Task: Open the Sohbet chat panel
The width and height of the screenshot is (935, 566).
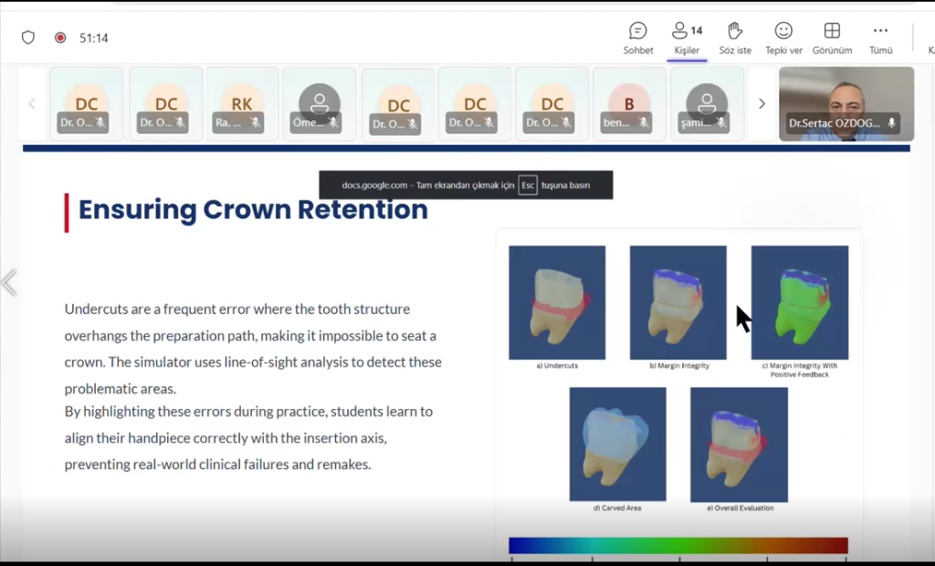Action: coord(637,38)
